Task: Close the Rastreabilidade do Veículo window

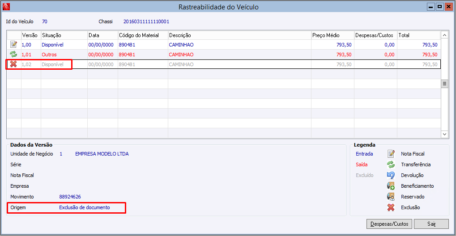Action: coord(448,6)
